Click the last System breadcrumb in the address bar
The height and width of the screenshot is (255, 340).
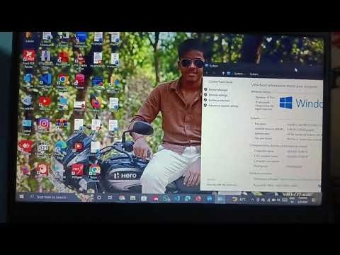tap(254, 74)
